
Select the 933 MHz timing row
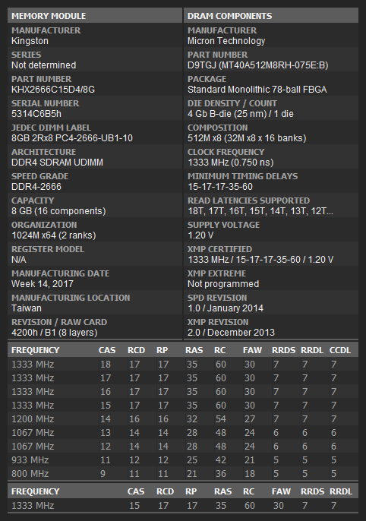coord(183,460)
